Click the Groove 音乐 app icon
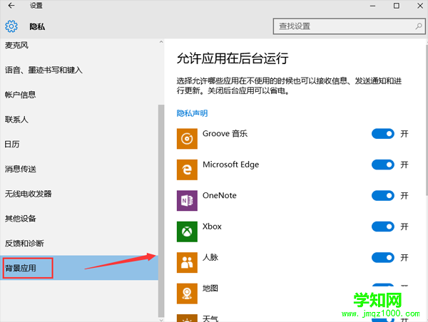 tap(187, 139)
